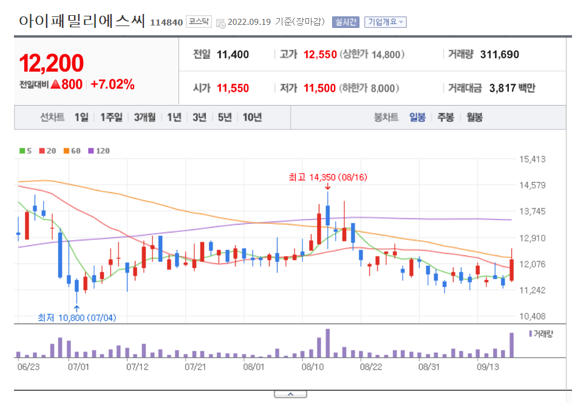Click the stock code 114840

pos(166,22)
